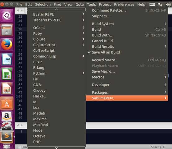Click the Sublime Text launcher icon

tap(7, 137)
